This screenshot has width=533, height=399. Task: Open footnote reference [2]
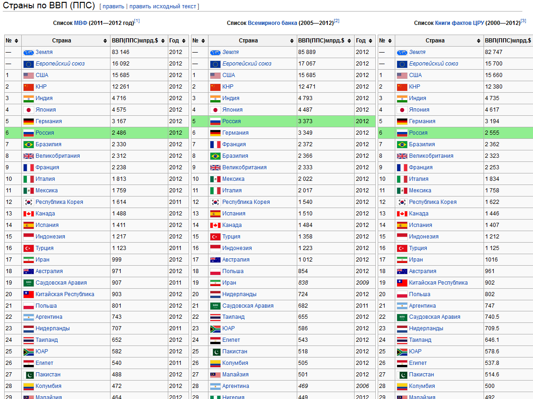point(337,21)
